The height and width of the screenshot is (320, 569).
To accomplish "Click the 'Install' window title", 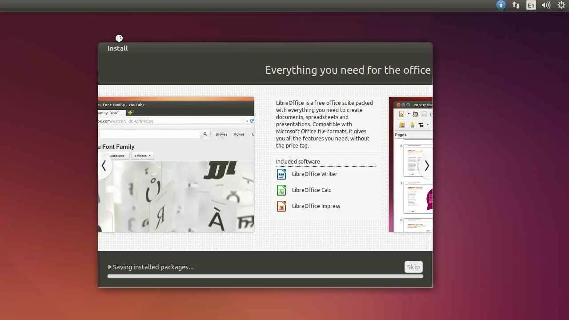I will pyautogui.click(x=118, y=48).
